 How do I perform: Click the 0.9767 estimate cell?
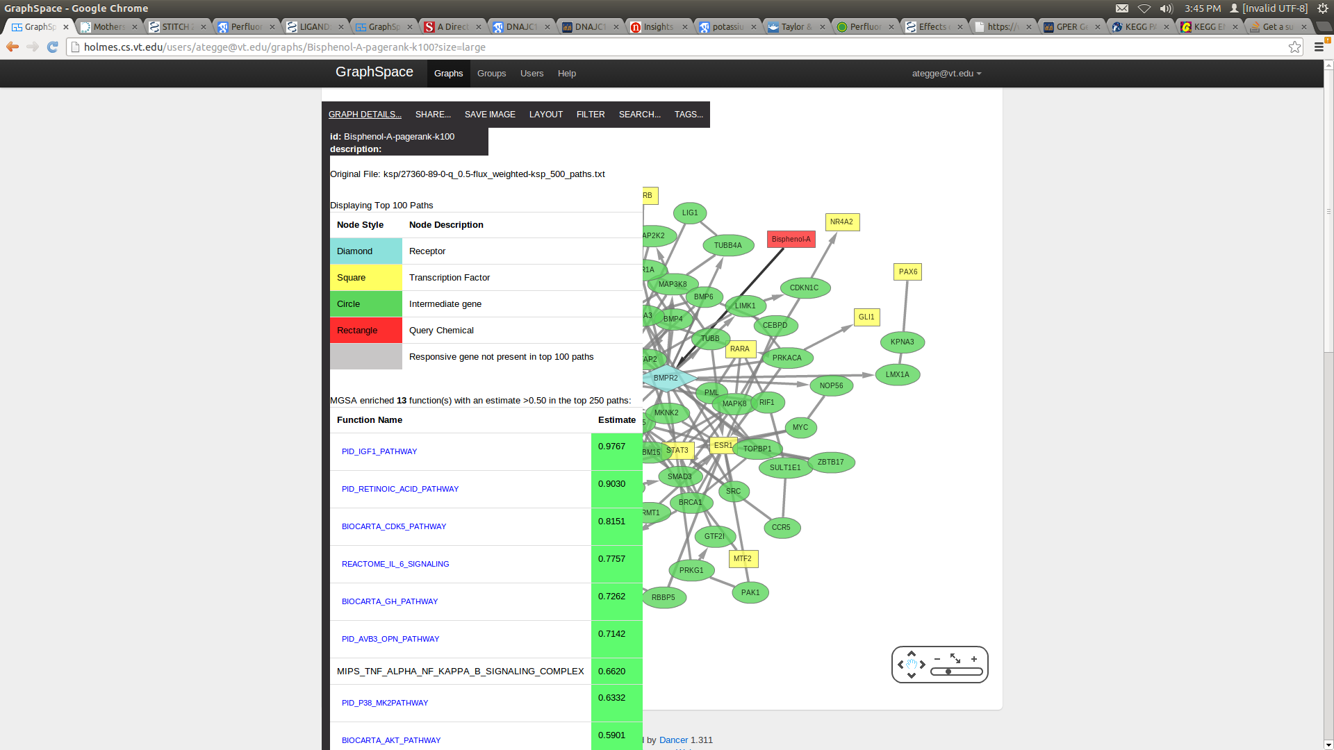616,452
